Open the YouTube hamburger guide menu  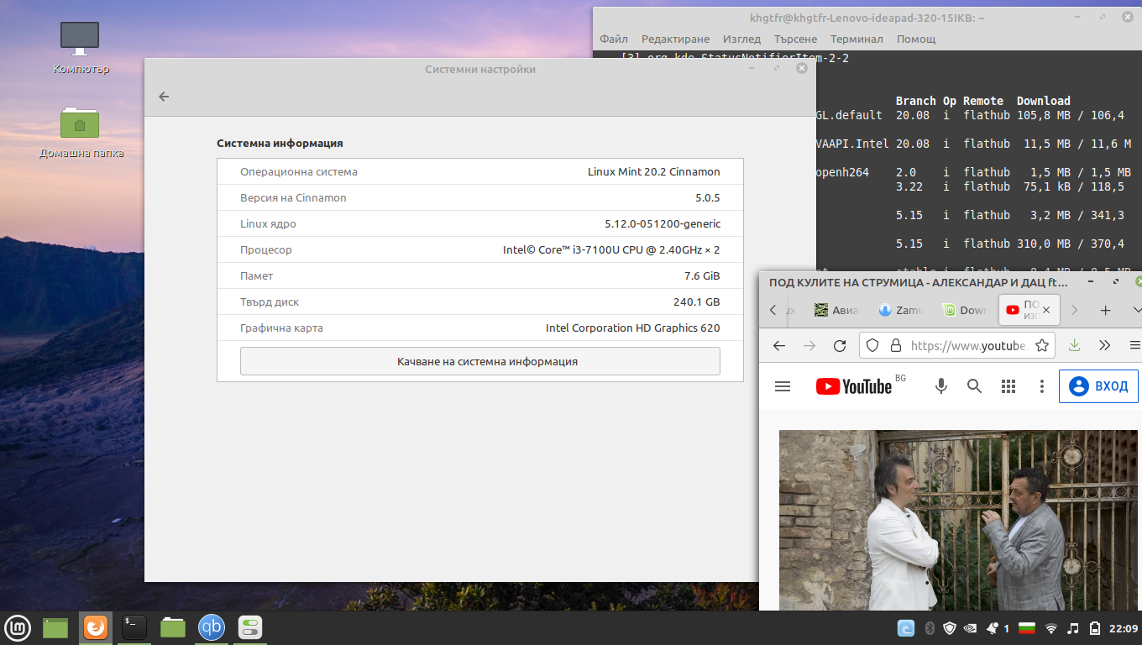pos(783,386)
